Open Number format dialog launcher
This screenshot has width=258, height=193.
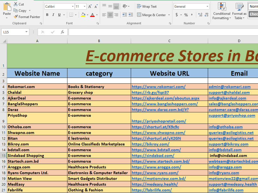click(x=208, y=23)
